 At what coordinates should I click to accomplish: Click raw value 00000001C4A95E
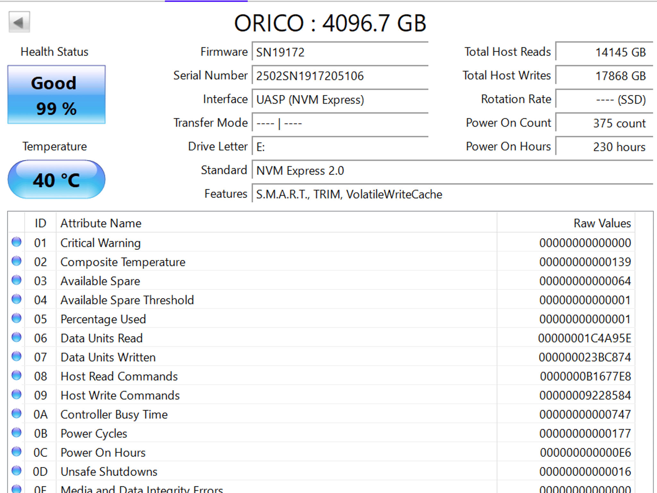coord(585,338)
